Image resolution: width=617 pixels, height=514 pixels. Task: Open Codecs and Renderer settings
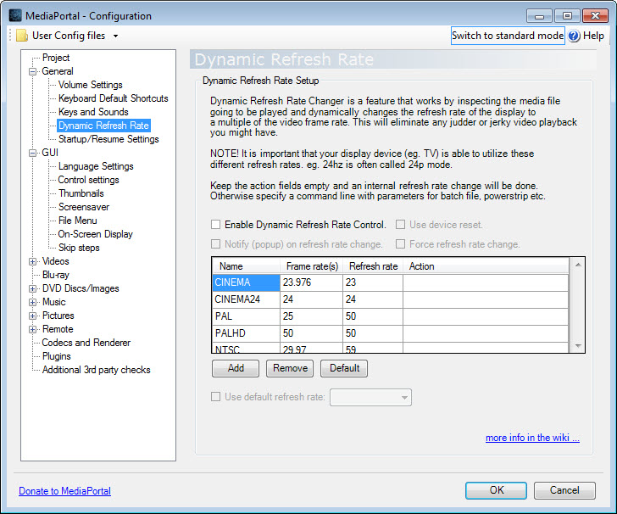86,343
